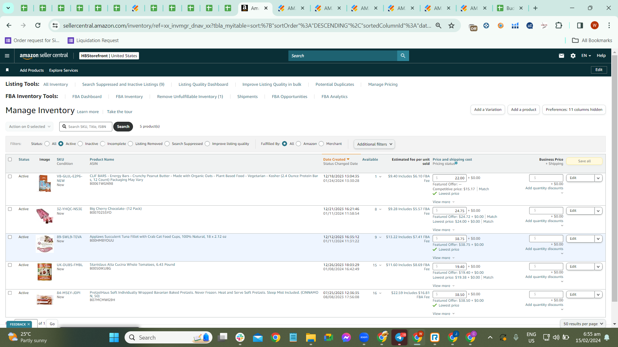Click the Add a Variation button

coord(488,110)
